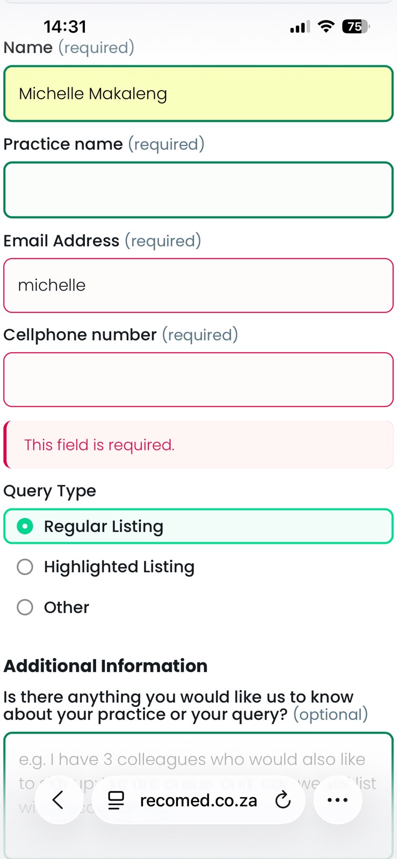This screenshot has width=397, height=859.
Task: Click the Additional Information text area
Action: (x=198, y=795)
